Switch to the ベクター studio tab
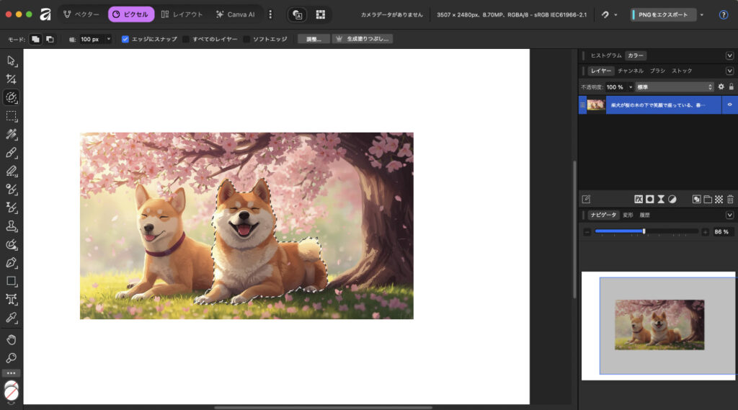Viewport: 738px width, 410px height. [x=81, y=14]
